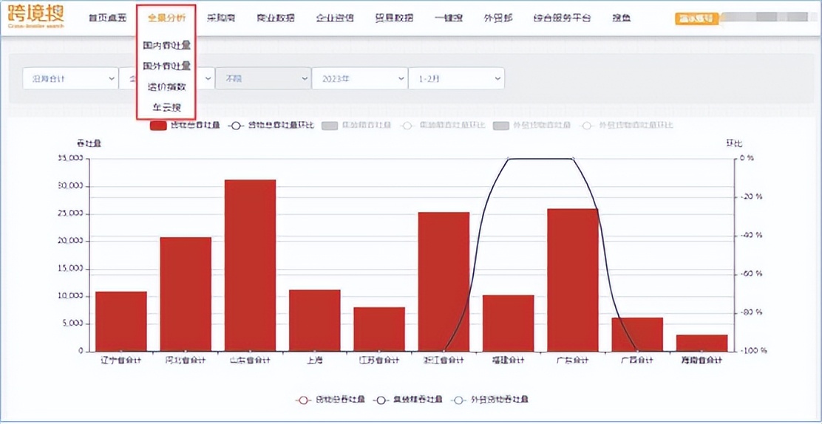Viewport: 822px width, 424px height.
Task: Click the 上海 axis label
Action: click(x=315, y=360)
